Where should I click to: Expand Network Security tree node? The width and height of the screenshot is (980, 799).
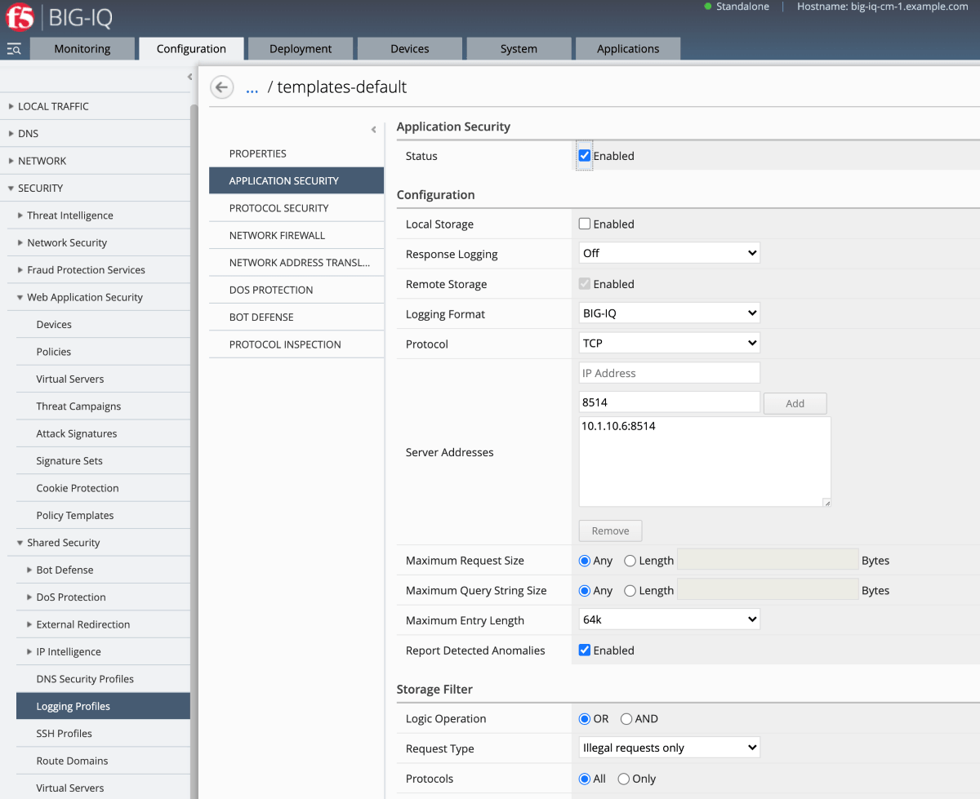pos(20,242)
